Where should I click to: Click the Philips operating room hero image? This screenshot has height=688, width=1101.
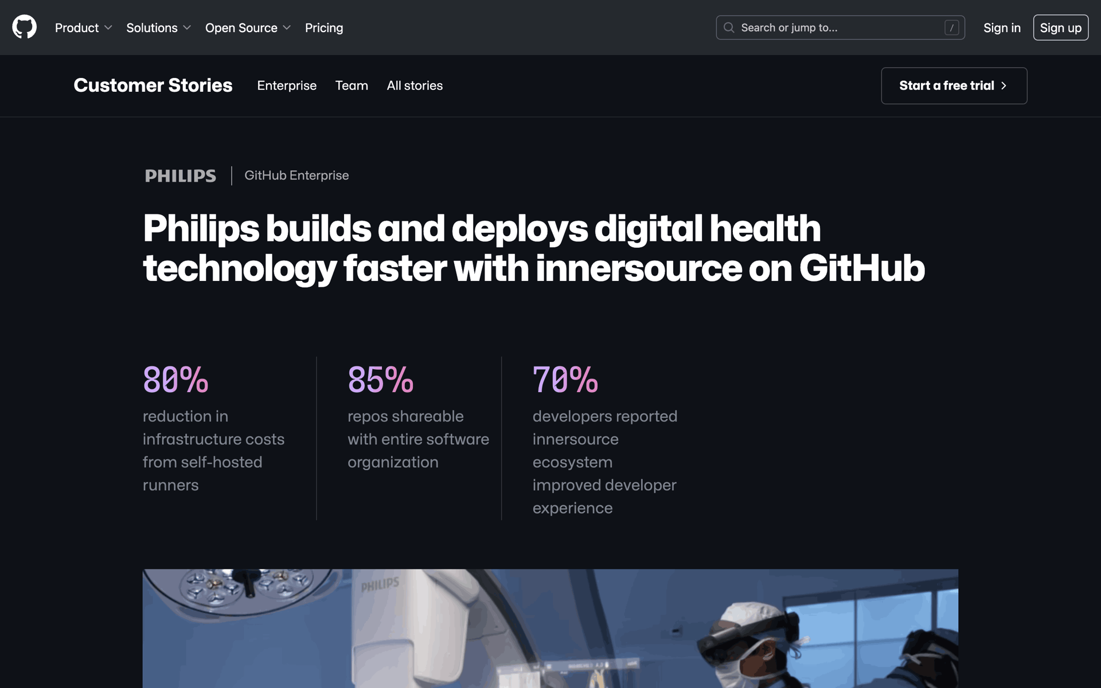[550, 628]
